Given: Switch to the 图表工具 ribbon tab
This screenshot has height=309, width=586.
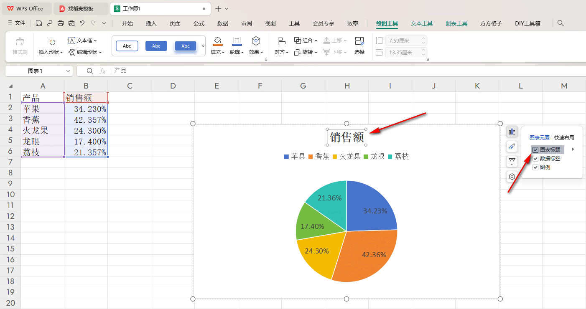Looking at the screenshot, I should 456,23.
